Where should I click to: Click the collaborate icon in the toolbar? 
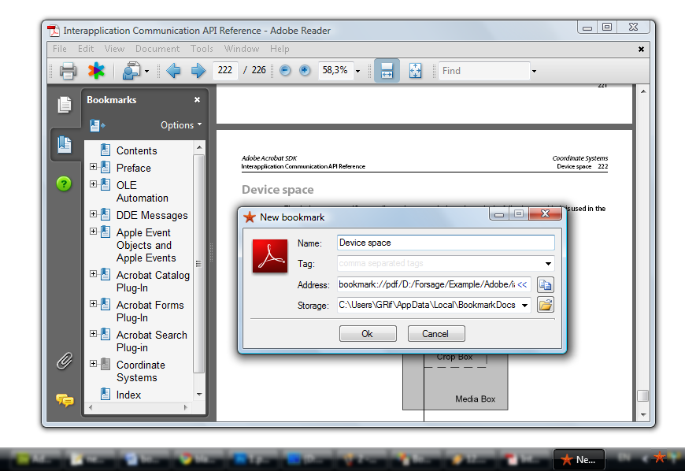click(x=131, y=70)
